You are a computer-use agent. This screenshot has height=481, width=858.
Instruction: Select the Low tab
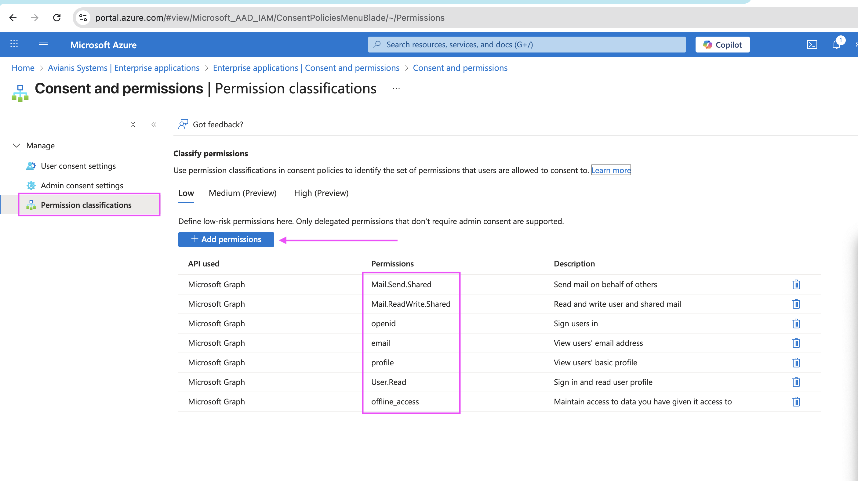tap(186, 193)
